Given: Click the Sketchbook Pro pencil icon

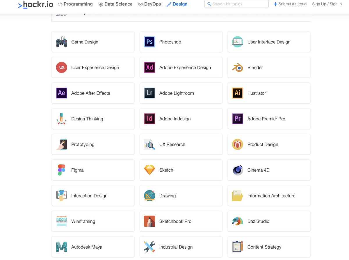Looking at the screenshot, I should tap(149, 221).
